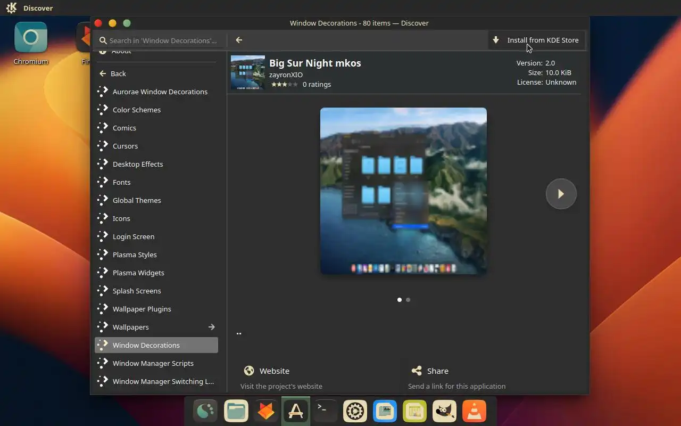This screenshot has width=681, height=426.
Task: Select the Plasma Styles category
Action: coord(156,255)
